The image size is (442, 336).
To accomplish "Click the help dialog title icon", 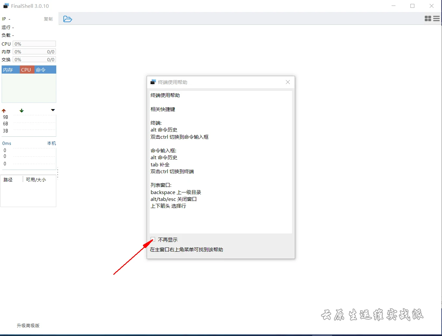I will tap(153, 82).
